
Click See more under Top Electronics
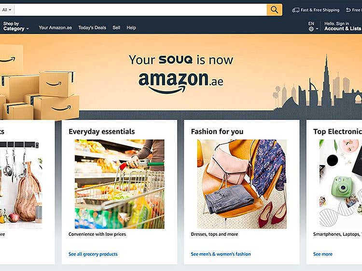click(x=322, y=254)
